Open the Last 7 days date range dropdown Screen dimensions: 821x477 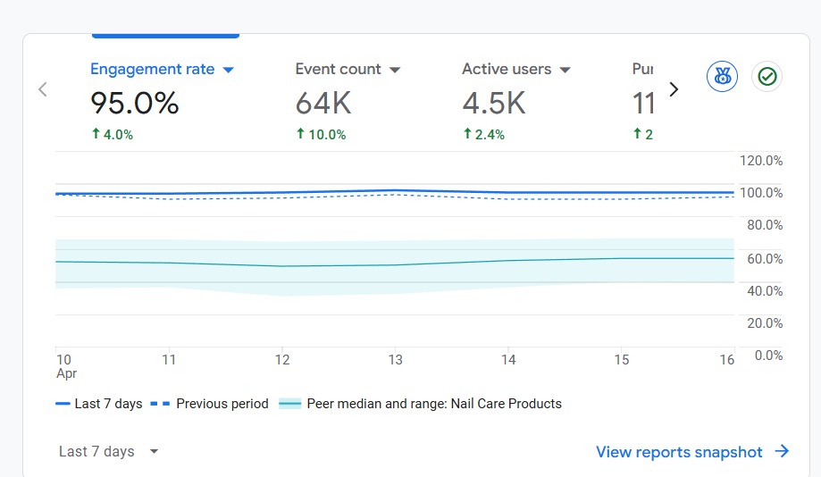[108, 452]
